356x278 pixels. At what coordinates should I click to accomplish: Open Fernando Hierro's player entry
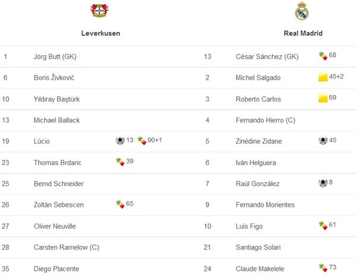(266, 120)
